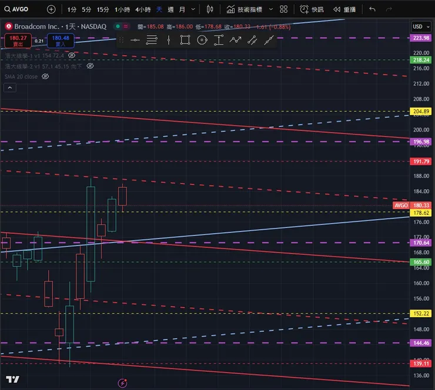
Task: Select the trend line drawing tool
Action: pyautogui.click(x=269, y=40)
